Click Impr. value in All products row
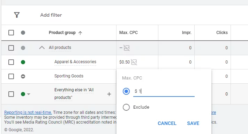This screenshot has height=134, width=248. tap(190, 48)
